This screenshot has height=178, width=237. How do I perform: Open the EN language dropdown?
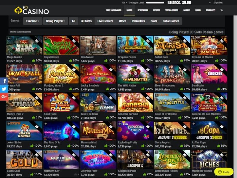coord(125,3)
